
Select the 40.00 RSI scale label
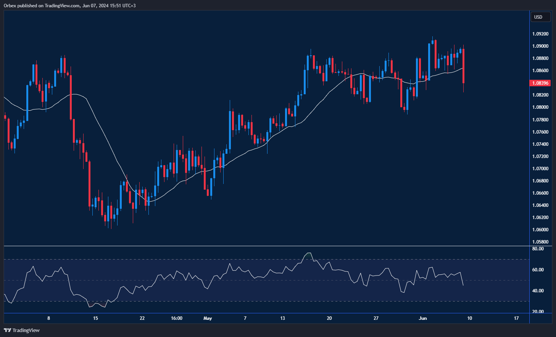click(538, 291)
